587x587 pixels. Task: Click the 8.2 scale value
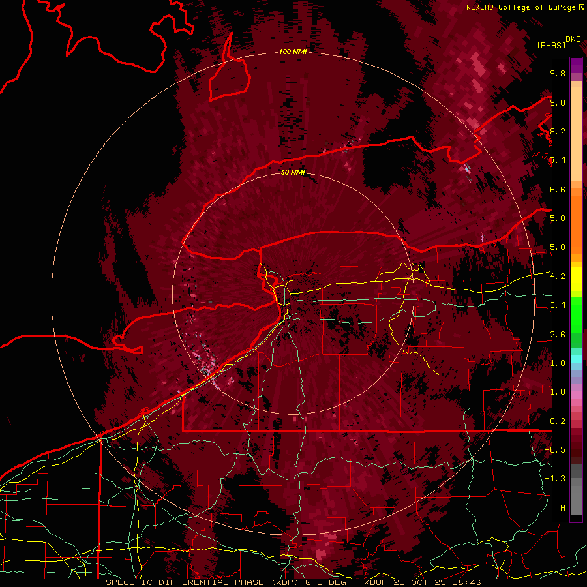point(558,132)
